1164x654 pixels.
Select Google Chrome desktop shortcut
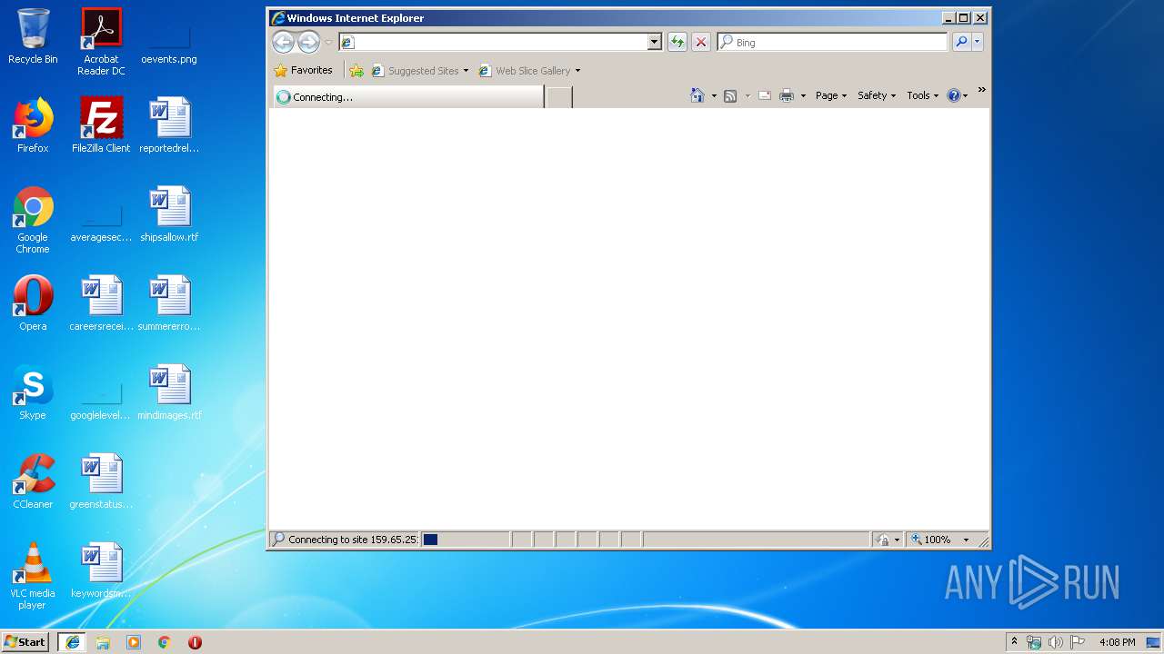click(x=33, y=220)
